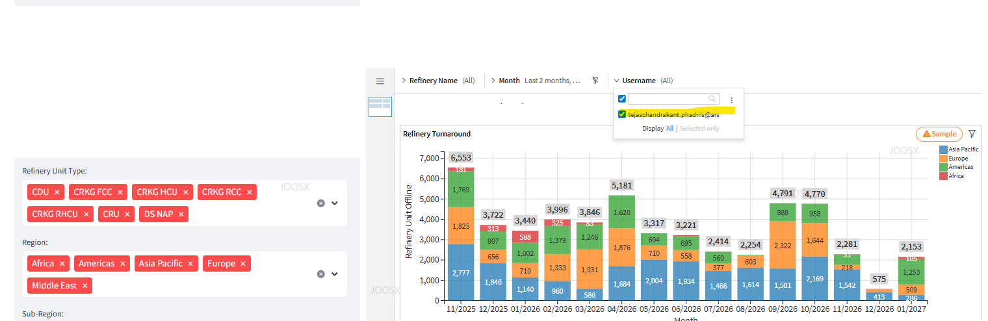Click the Africa legend swatch
This screenshot has height=321, width=988.
click(x=943, y=176)
